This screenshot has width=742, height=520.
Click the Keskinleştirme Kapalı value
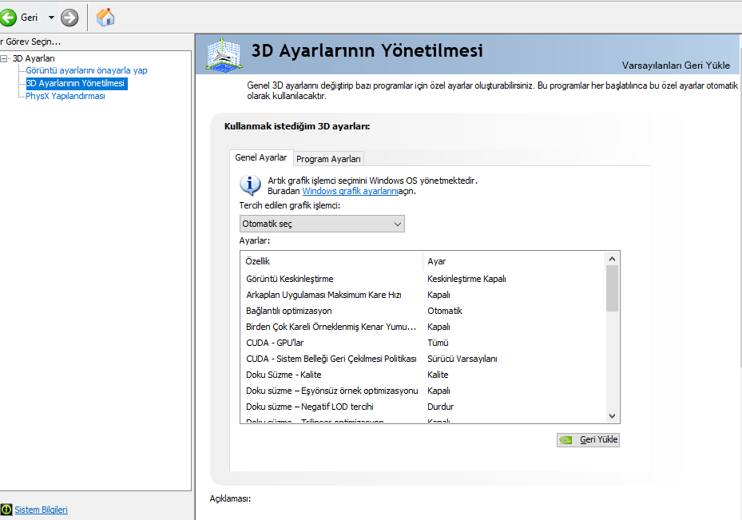point(466,279)
